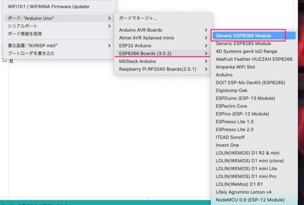304x205 pixels.
Task: Pick Adafruit Feather HUZZAH ESP8266 board
Action: [x=254, y=59]
